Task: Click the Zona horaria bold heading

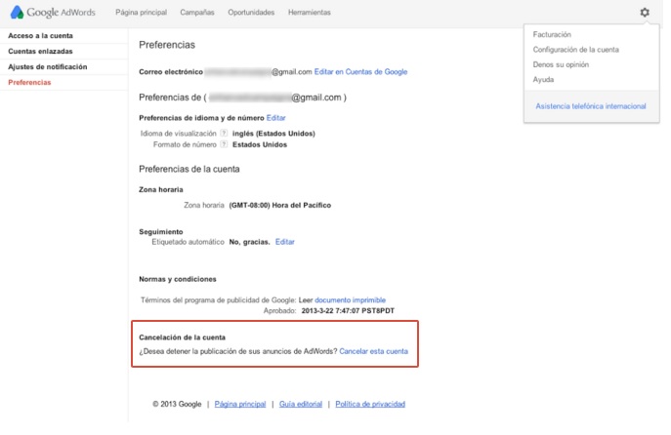Action: pos(161,190)
